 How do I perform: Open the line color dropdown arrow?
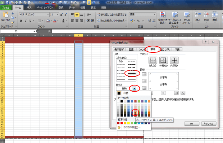point(134,88)
